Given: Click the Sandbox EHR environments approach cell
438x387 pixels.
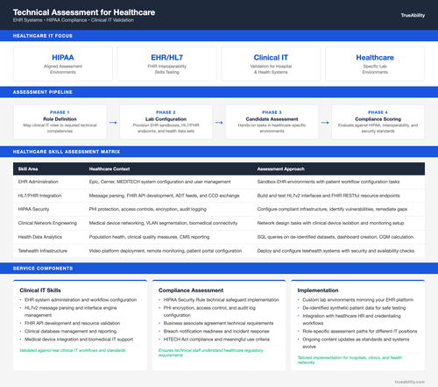Looking at the screenshot, I should coord(328,182).
